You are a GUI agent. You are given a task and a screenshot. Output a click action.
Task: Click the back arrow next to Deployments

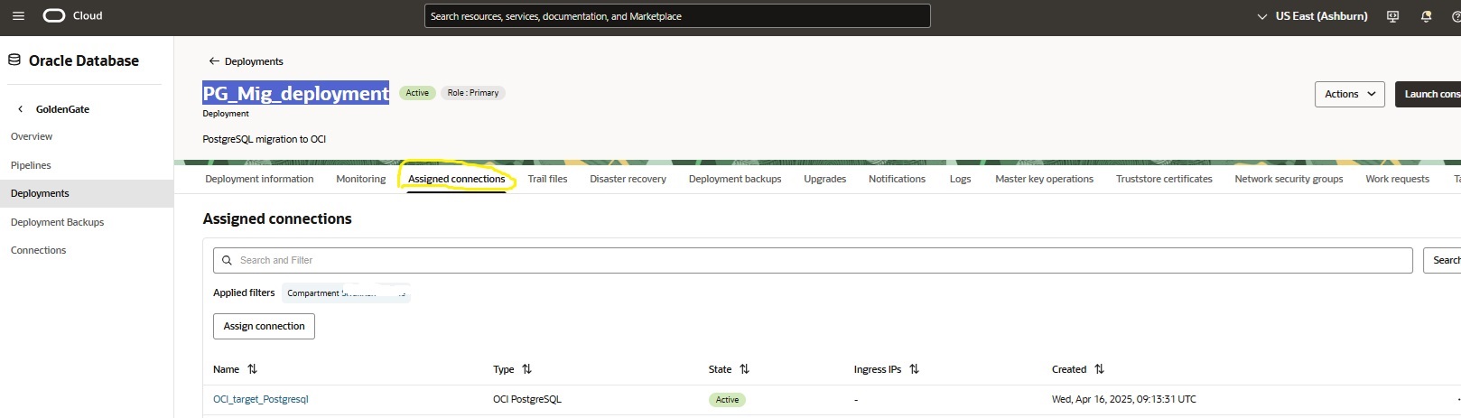coord(214,61)
